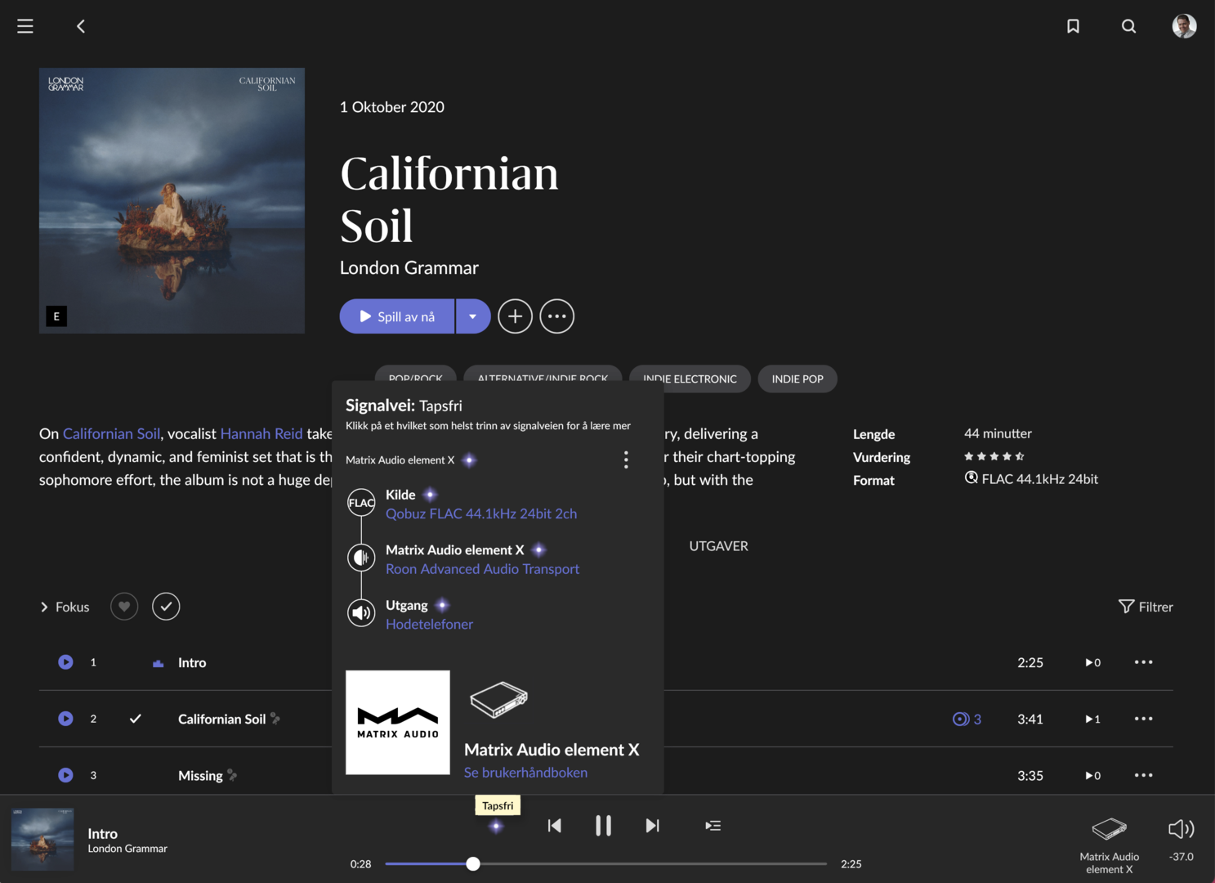Open the bookmarks icon in the header
The width and height of the screenshot is (1215, 883).
[1073, 26]
